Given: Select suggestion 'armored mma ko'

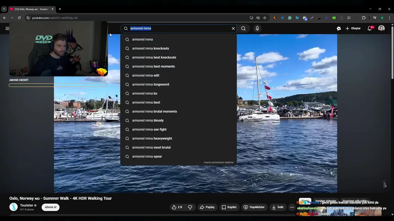Looking at the screenshot, I should (179, 93).
